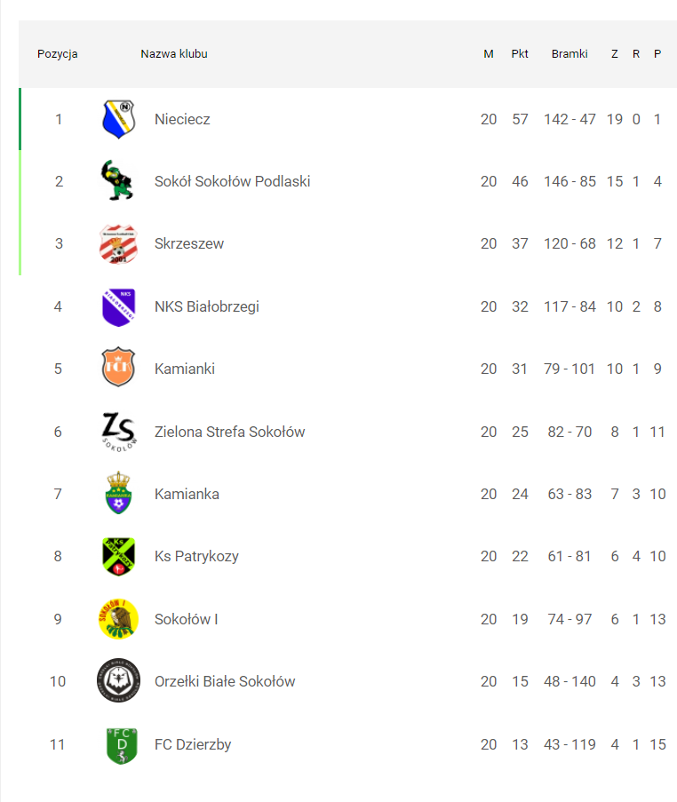Click the Bramki column header

[569, 53]
